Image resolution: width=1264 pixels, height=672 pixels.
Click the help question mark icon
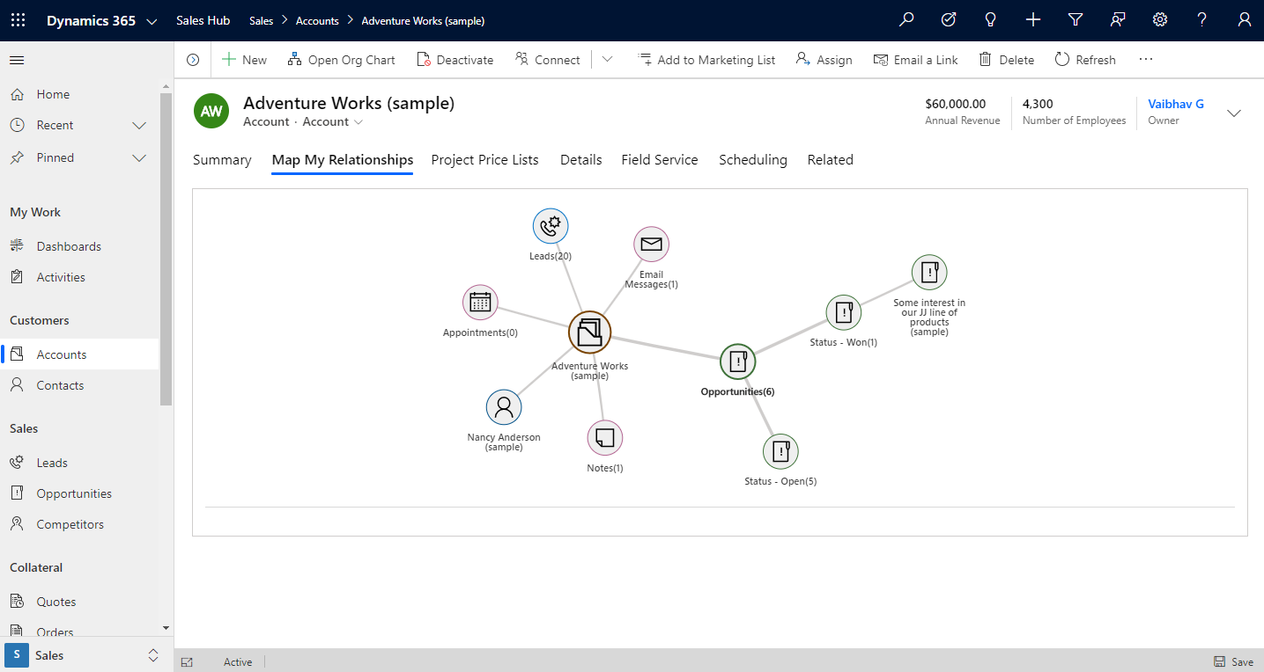[1202, 20]
